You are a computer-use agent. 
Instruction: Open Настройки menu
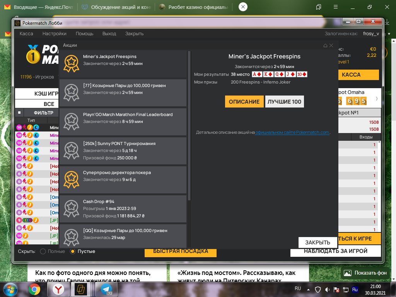(54, 34)
